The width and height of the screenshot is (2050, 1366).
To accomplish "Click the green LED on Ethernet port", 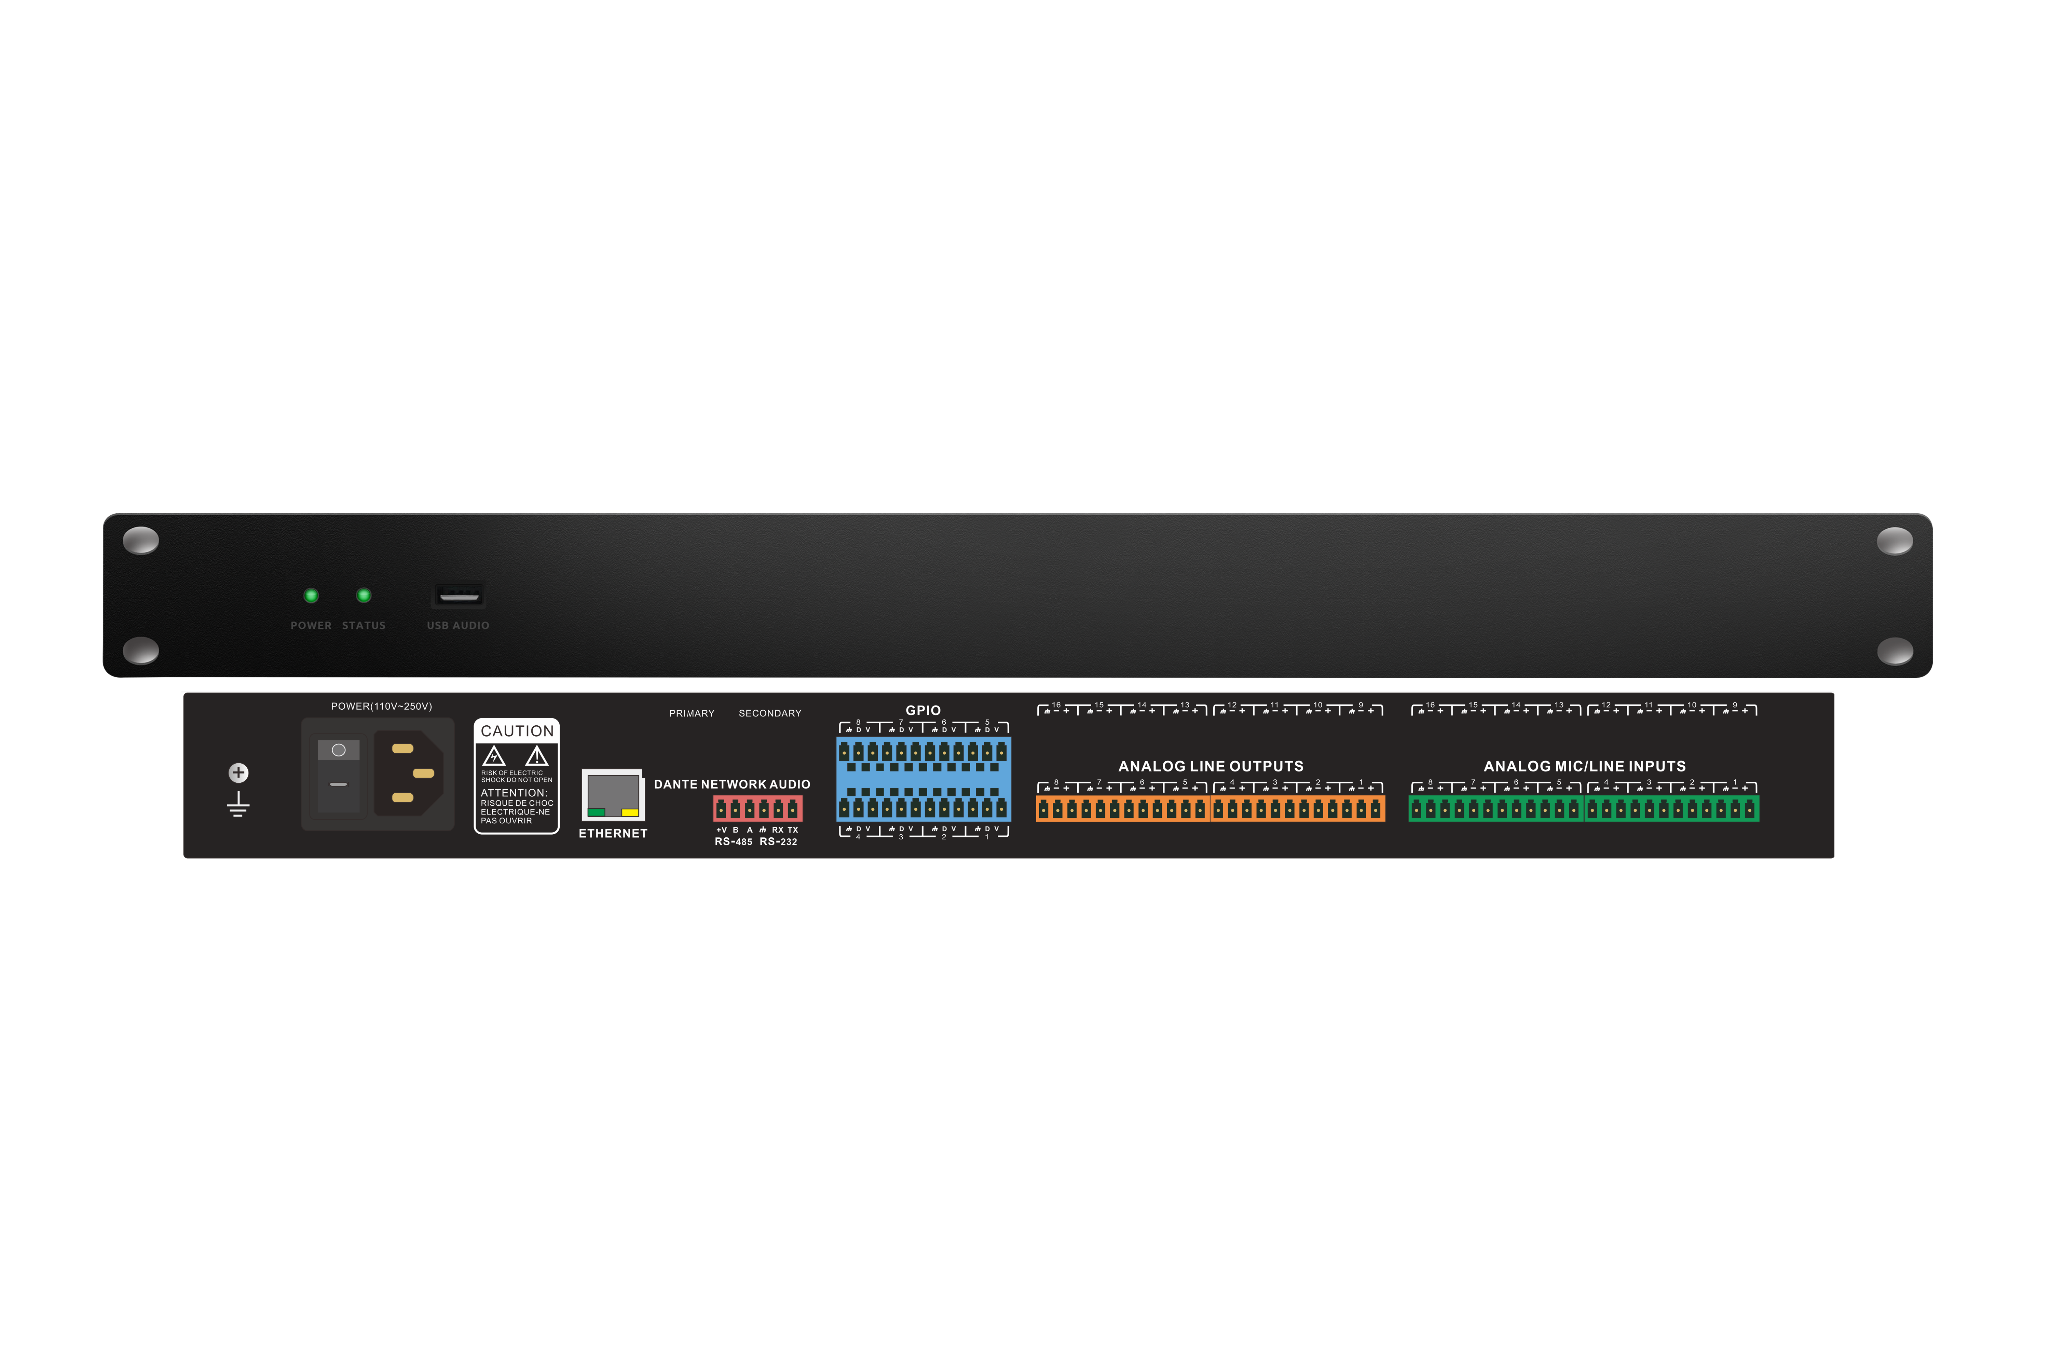I will pyautogui.click(x=596, y=812).
